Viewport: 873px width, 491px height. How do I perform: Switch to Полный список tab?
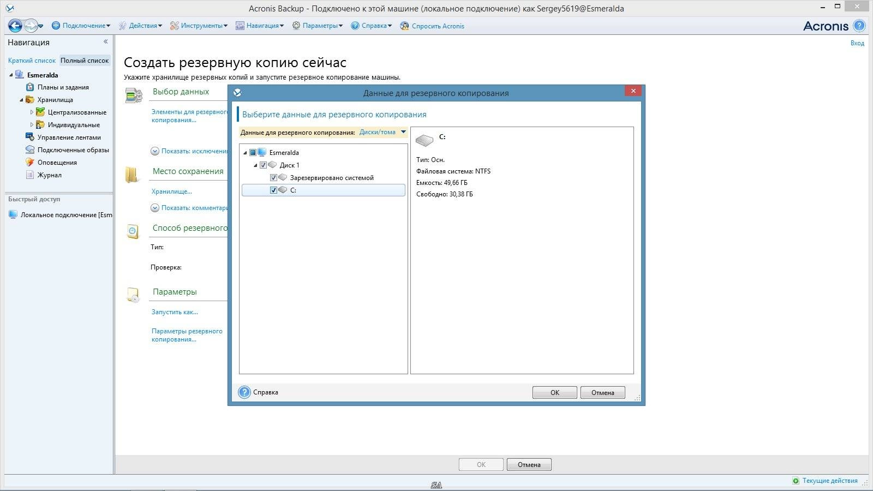(x=85, y=61)
